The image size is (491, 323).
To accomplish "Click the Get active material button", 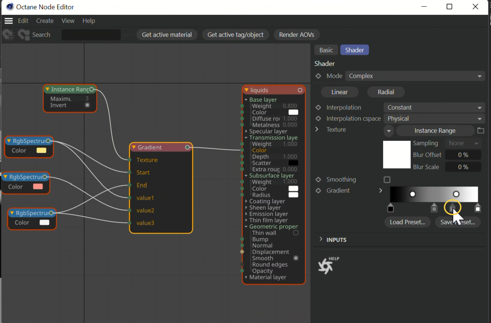I will coord(167,35).
